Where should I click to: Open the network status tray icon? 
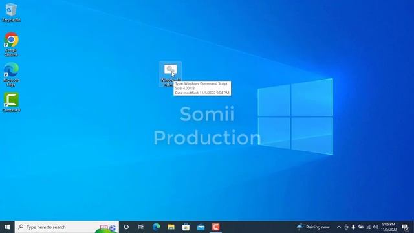click(x=368, y=227)
